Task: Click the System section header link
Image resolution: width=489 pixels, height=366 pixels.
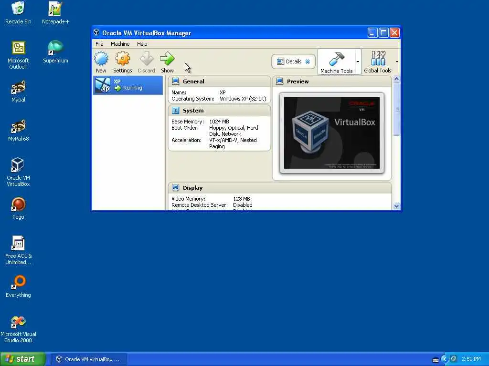Action: pos(193,111)
